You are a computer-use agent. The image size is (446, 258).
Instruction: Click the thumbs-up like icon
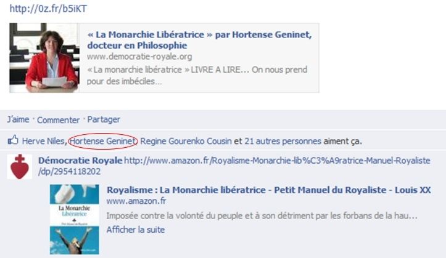[13, 140]
